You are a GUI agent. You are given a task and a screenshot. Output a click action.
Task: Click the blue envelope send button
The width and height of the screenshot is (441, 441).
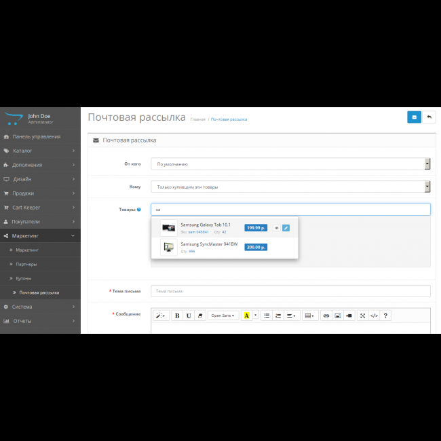coord(414,117)
